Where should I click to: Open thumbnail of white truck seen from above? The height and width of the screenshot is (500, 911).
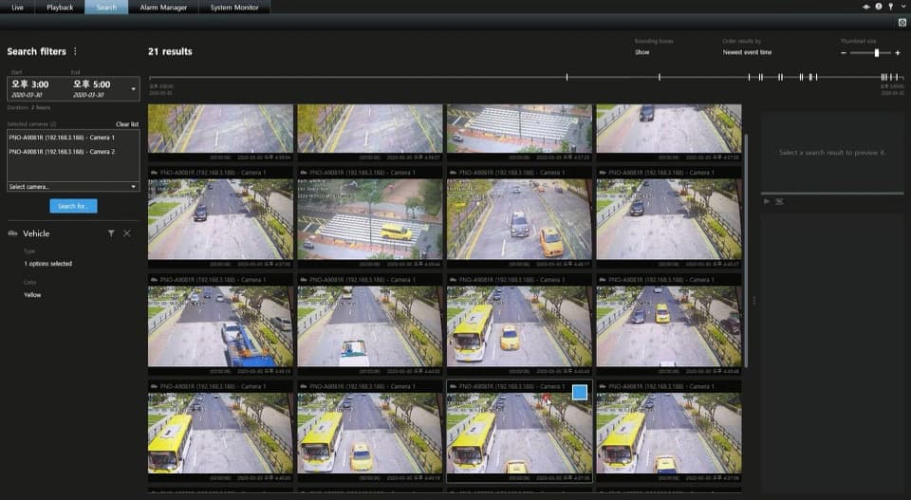point(369,326)
